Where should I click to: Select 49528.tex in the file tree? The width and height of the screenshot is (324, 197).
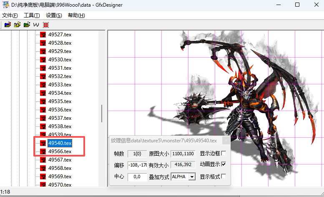[60, 43]
